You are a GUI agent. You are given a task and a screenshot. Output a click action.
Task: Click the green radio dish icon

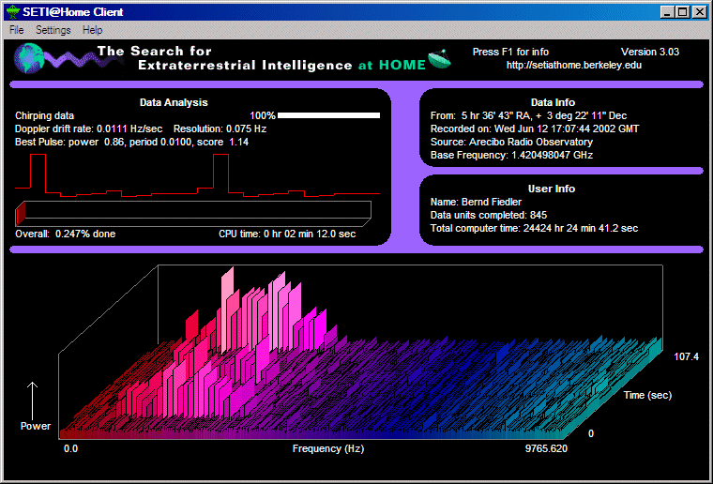point(439,59)
